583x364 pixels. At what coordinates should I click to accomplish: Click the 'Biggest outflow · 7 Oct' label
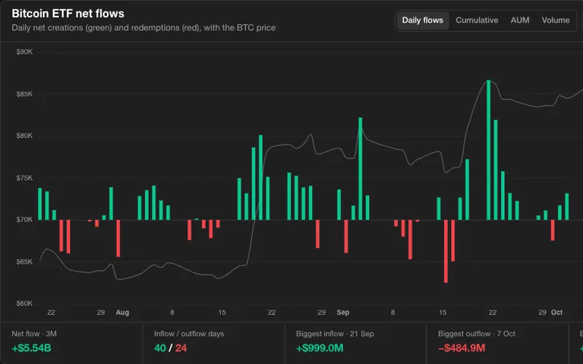pos(477,333)
